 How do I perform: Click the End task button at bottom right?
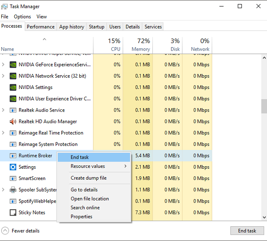coord(247,231)
